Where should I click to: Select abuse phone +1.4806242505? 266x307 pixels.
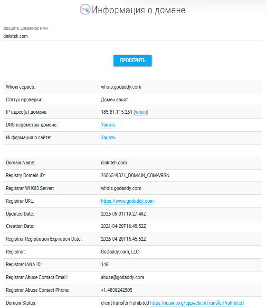(116, 290)
